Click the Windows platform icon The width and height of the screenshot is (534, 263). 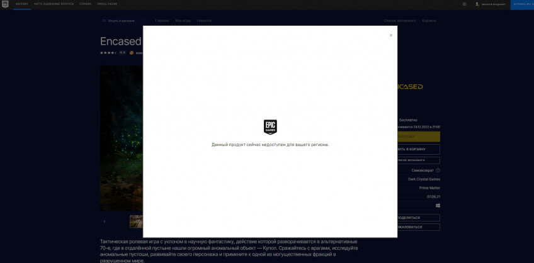click(438, 206)
